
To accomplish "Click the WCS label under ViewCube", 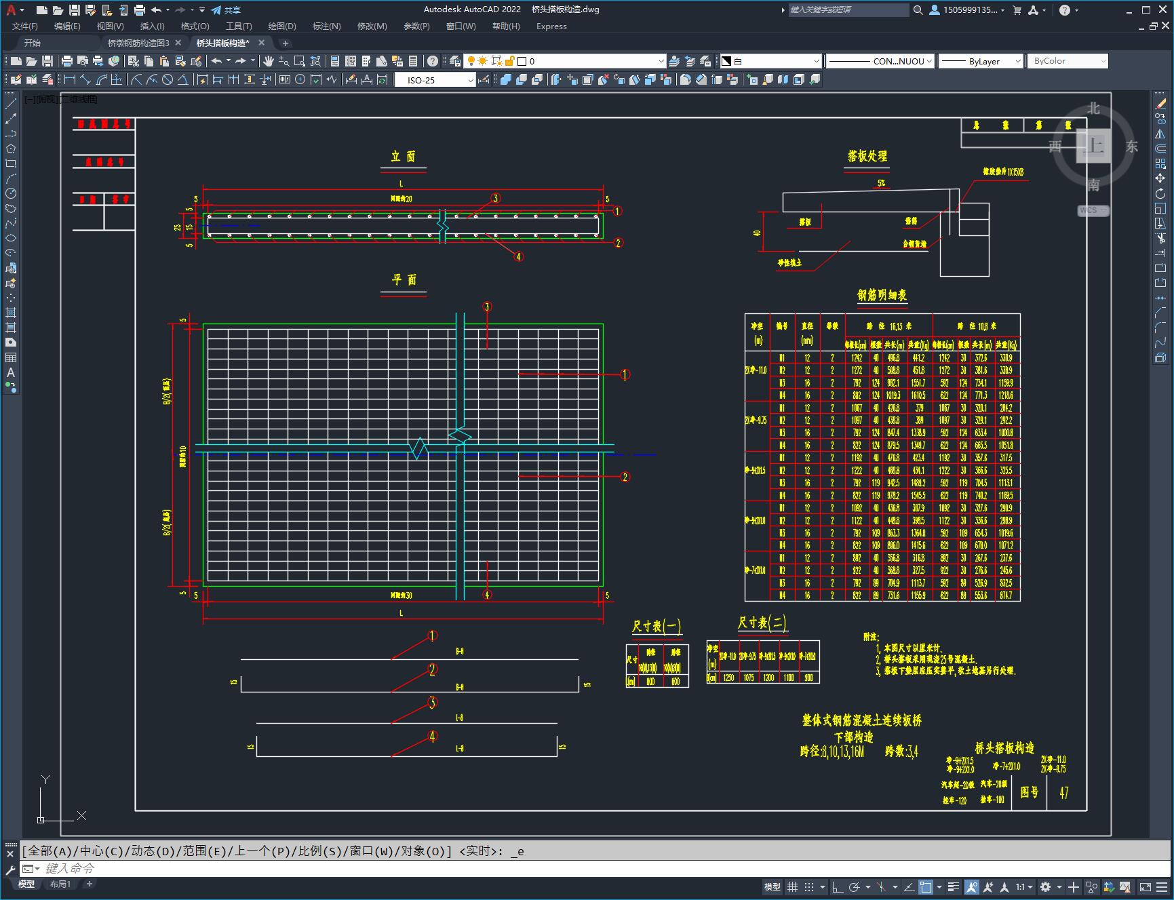I will point(1093,210).
